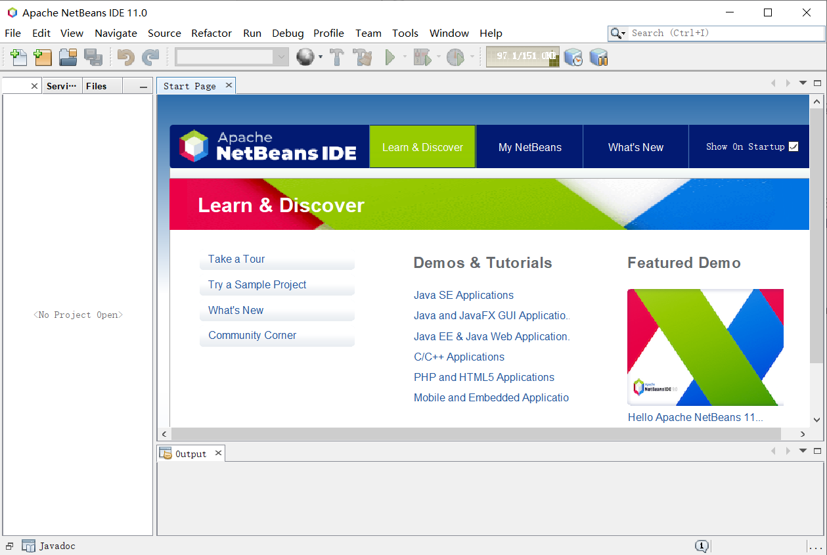Create a new file using the toolbar icon

[19, 57]
